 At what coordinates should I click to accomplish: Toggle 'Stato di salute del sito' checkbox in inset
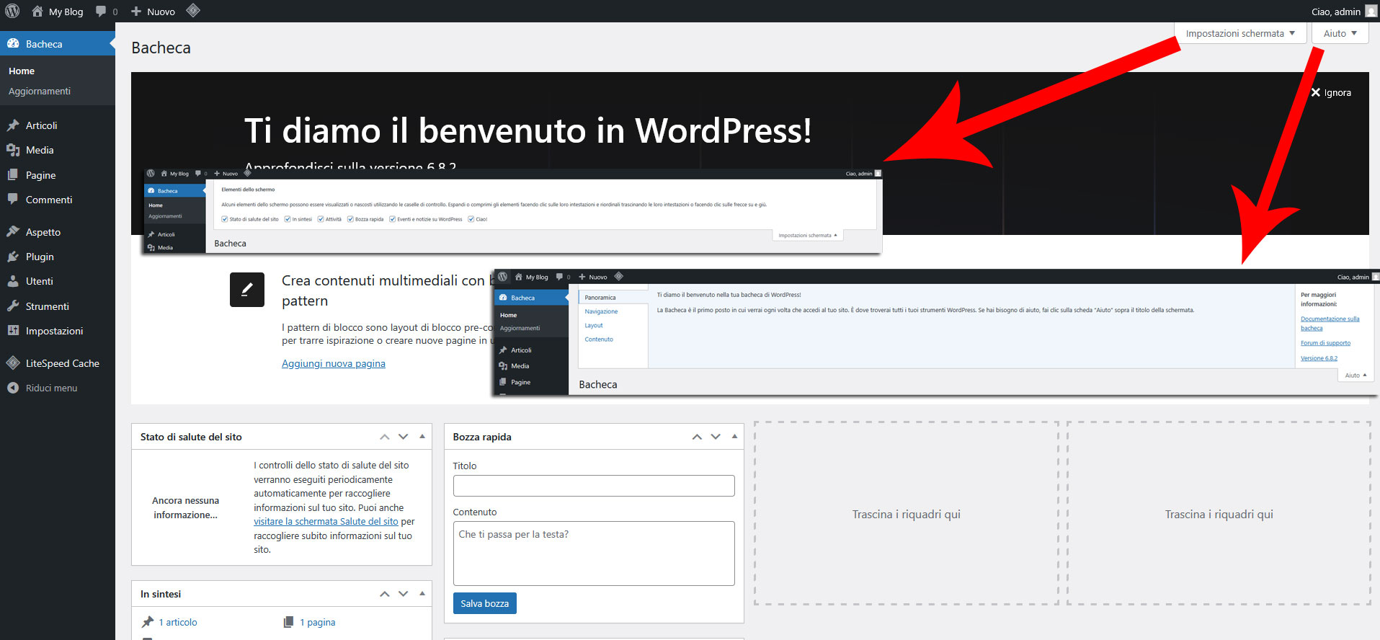[x=225, y=219]
